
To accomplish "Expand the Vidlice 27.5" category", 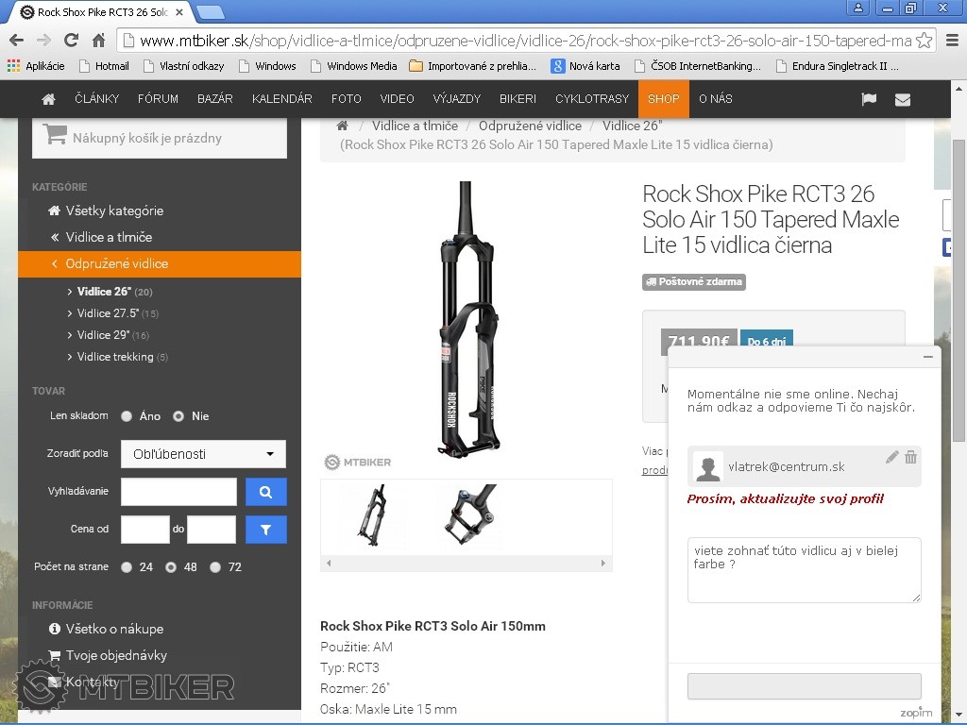I will coord(108,313).
